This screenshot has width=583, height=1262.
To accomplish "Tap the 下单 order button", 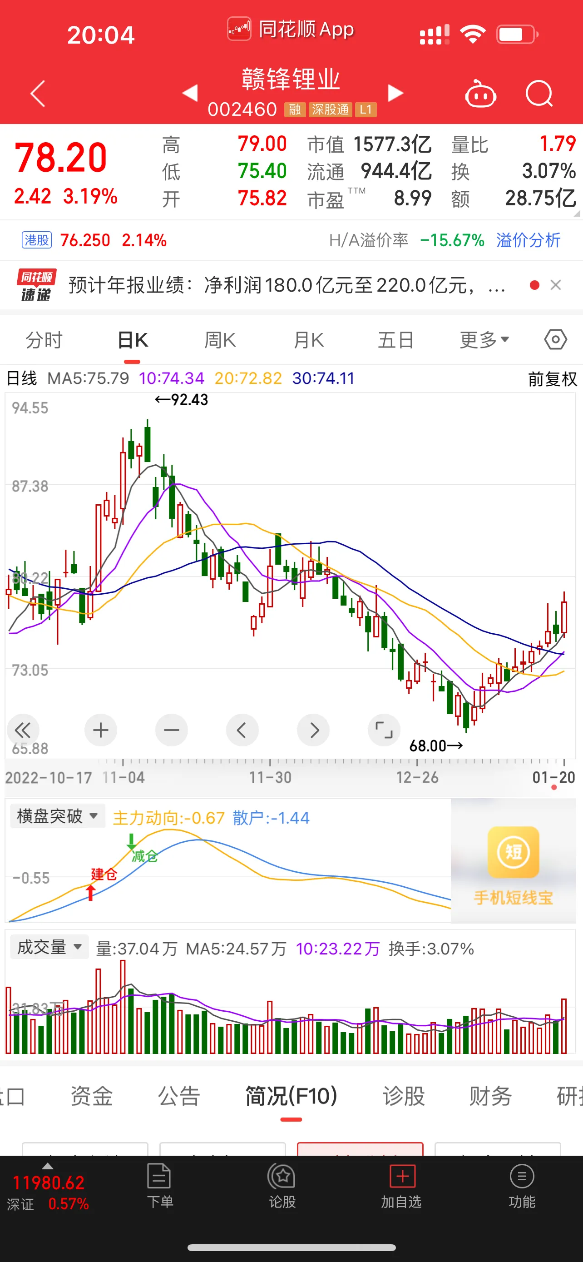I will pyautogui.click(x=159, y=1186).
